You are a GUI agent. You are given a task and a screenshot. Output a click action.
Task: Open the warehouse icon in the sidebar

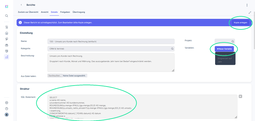(x=6, y=33)
